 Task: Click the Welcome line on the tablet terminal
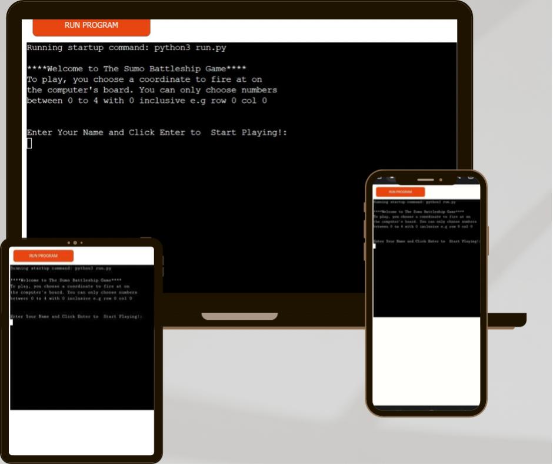click(x=66, y=280)
